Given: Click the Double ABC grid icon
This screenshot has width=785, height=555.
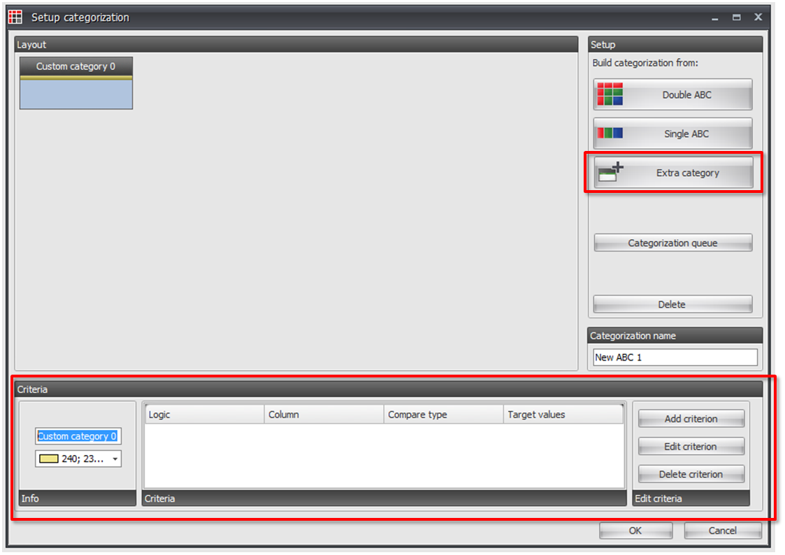Looking at the screenshot, I should coord(610,94).
